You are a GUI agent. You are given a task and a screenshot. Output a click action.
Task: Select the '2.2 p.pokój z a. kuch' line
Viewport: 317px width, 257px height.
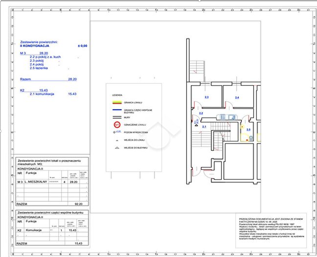[x=45, y=57]
